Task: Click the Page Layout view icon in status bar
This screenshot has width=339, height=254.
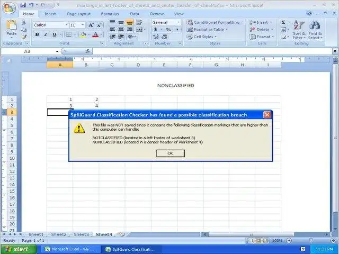Action: 258,240
